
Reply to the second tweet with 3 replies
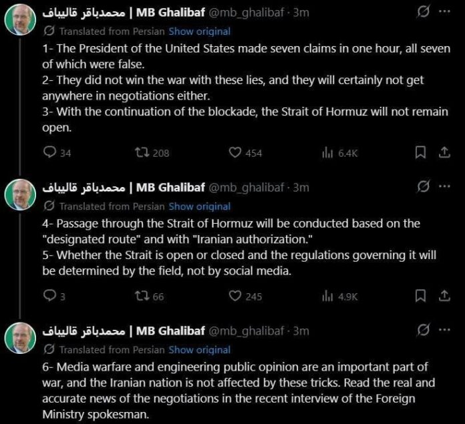point(49,296)
